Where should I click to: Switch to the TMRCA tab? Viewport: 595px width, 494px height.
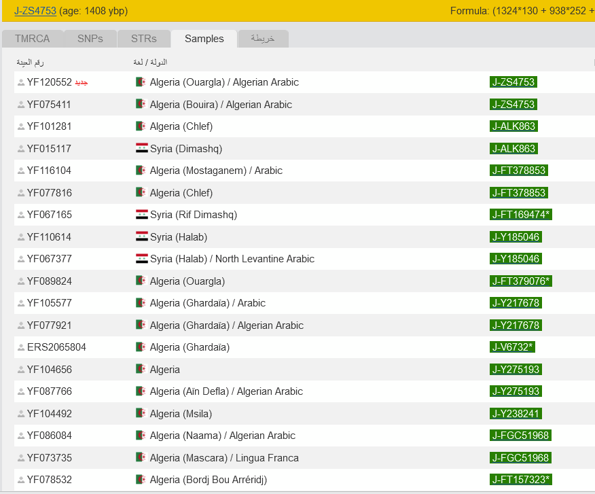click(33, 39)
